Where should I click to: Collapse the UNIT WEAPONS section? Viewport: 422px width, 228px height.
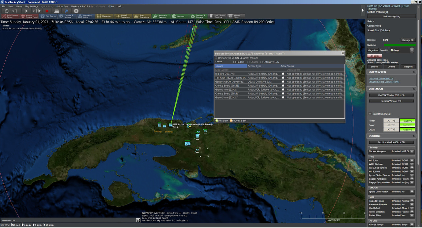click(x=414, y=72)
